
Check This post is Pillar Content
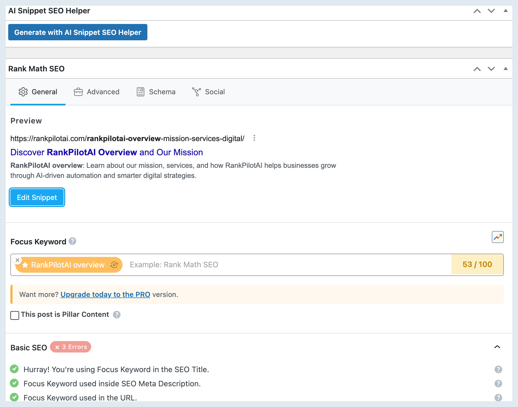(x=15, y=315)
